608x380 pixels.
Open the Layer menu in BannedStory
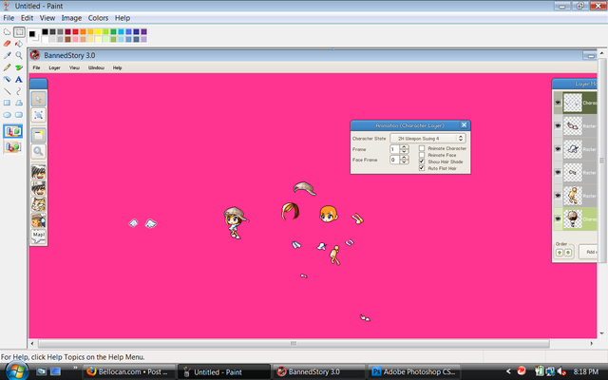[54, 67]
